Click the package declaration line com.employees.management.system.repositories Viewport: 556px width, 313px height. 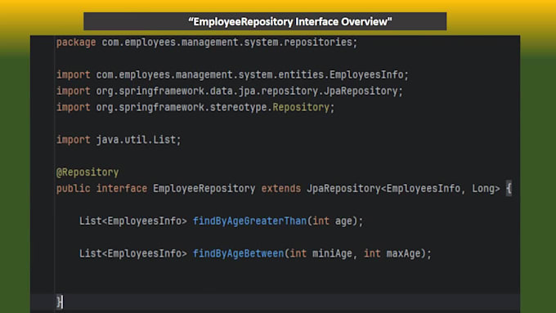click(x=207, y=42)
